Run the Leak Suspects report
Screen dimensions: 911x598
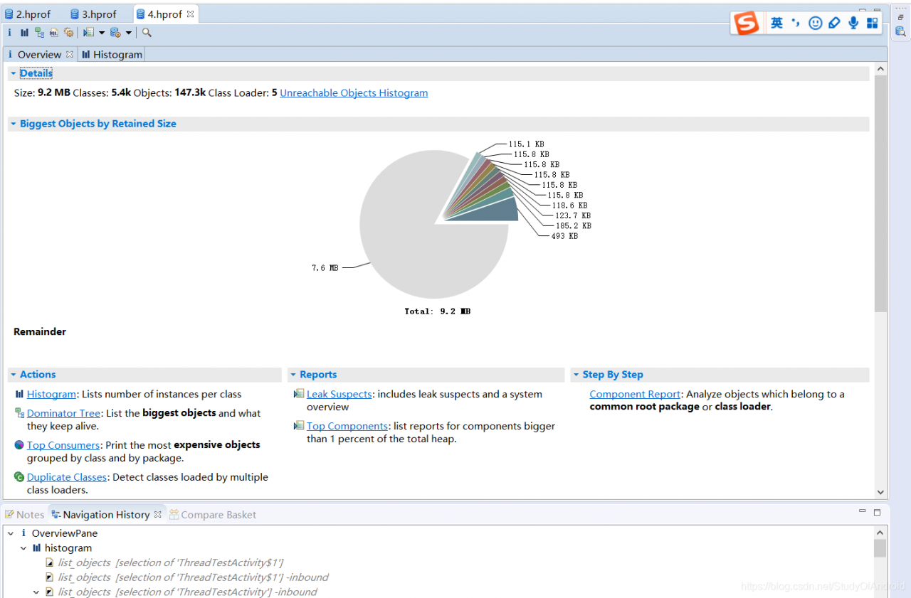click(339, 395)
